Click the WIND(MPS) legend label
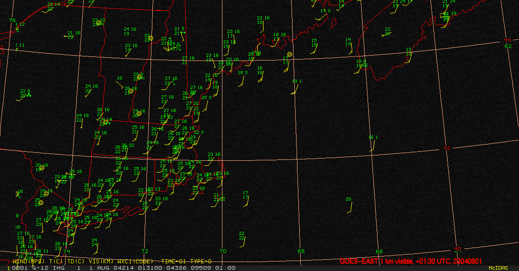 coord(28,261)
